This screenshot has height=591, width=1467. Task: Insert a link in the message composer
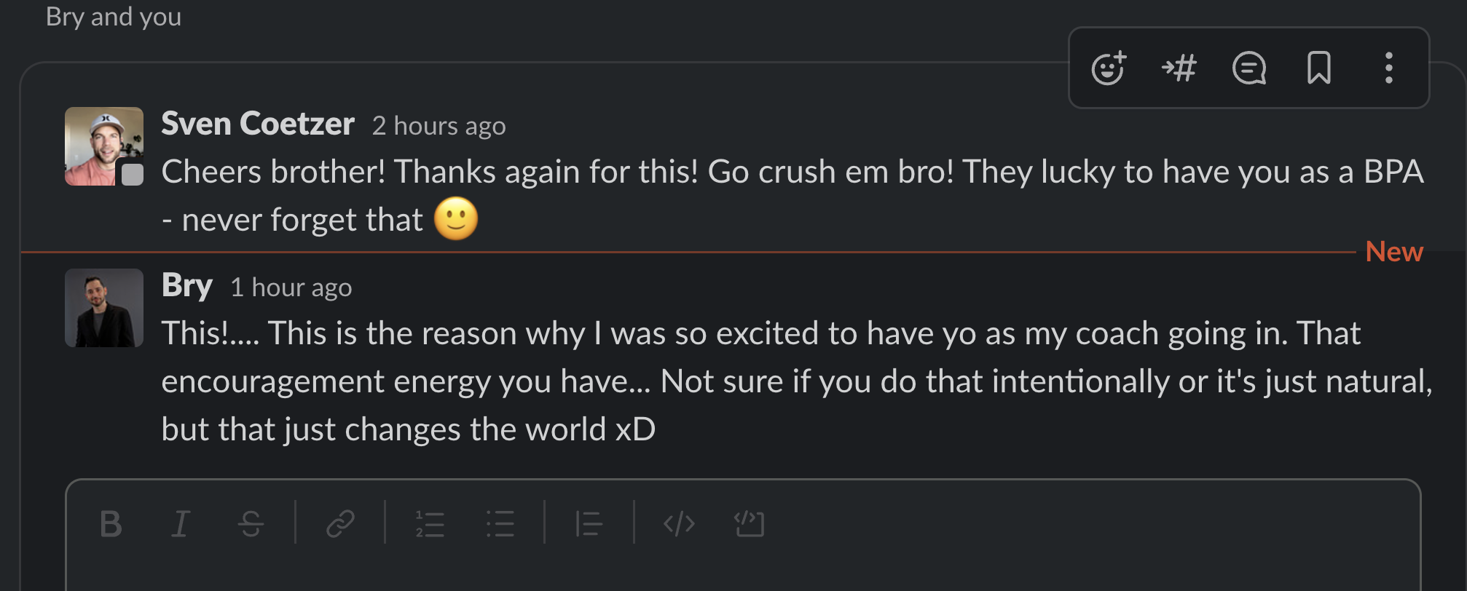pyautogui.click(x=341, y=523)
